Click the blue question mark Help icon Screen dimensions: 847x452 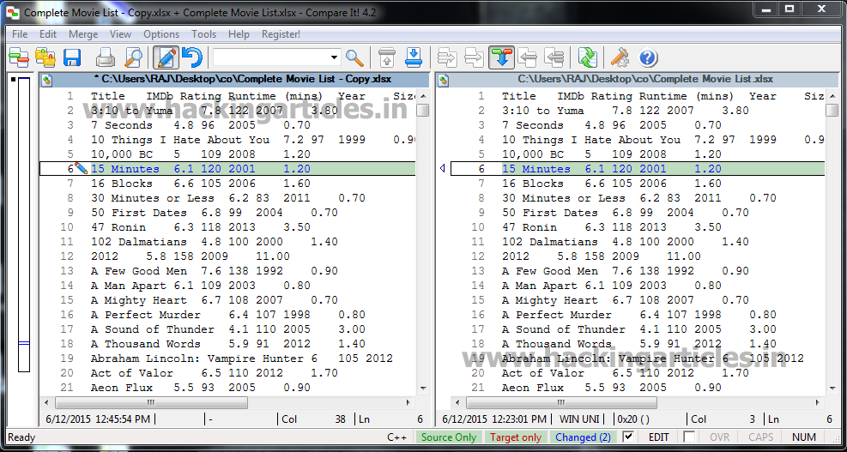[647, 57]
